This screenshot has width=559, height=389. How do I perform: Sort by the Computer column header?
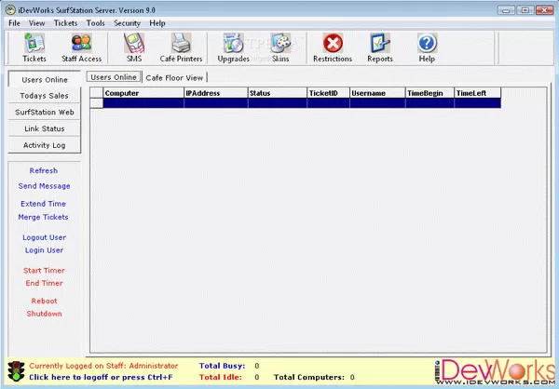(x=143, y=93)
